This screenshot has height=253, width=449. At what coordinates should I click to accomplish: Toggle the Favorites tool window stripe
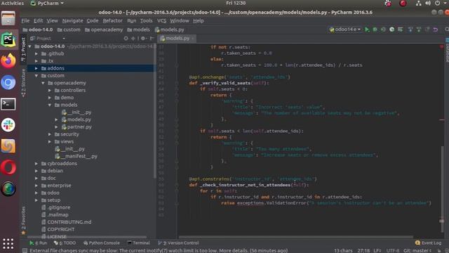23,220
